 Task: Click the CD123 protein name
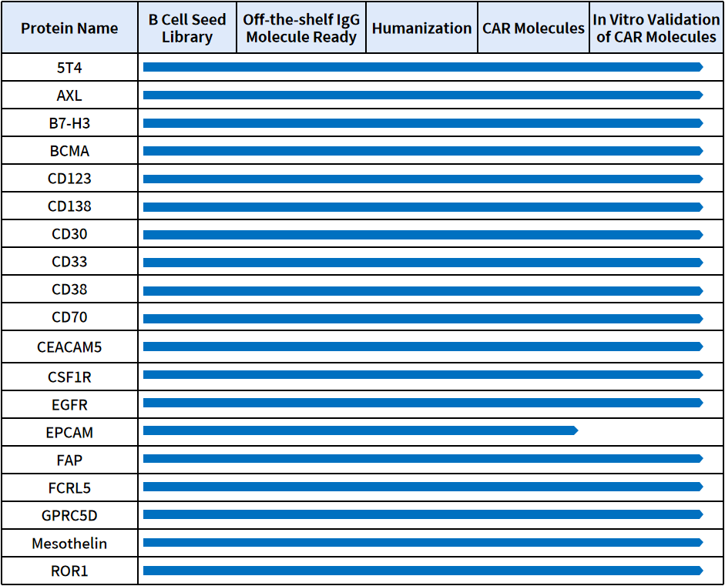(x=69, y=179)
